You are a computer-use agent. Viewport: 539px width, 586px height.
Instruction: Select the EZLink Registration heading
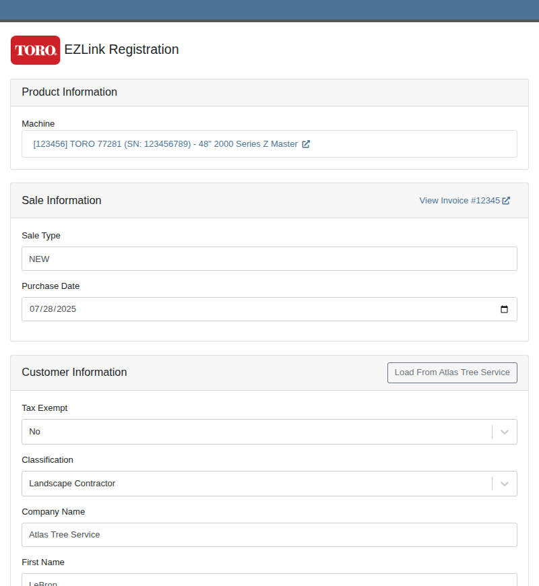pos(121,49)
